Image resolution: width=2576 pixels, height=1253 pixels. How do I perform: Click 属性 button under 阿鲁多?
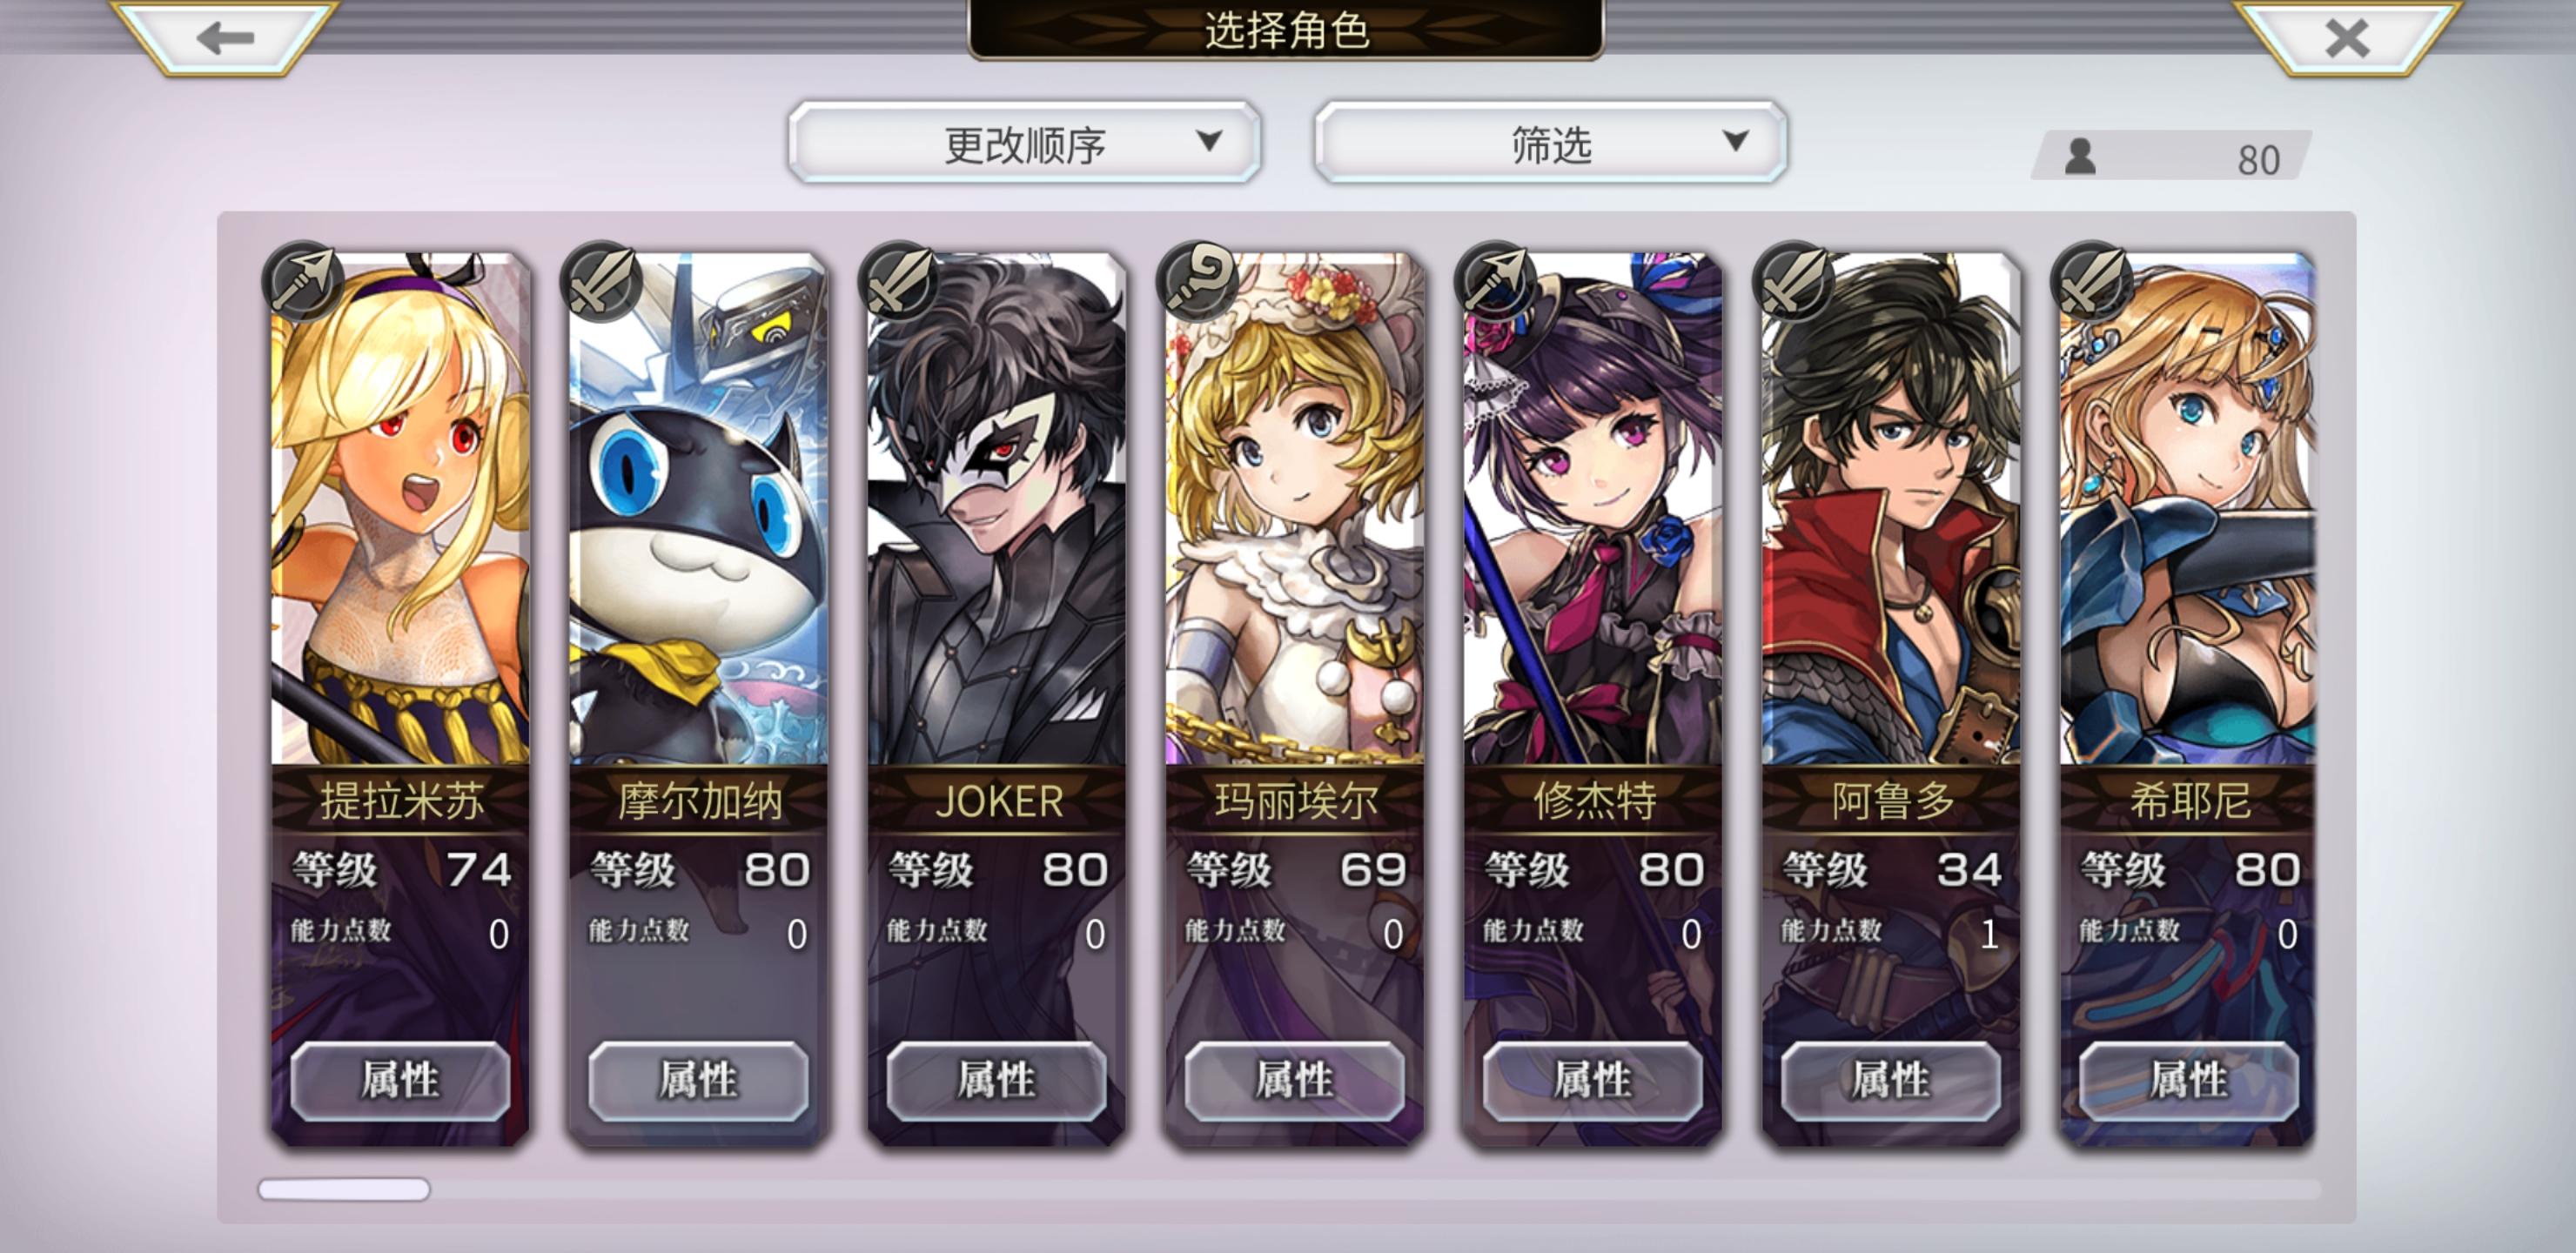click(x=1890, y=1080)
